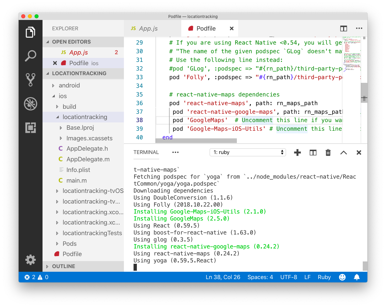Open the Manage gear menu

click(x=31, y=259)
